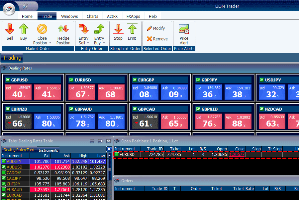The height and width of the screenshot is (200, 299).
Task: Click GBPAUD Bid tile 1.51782
Action: [82, 121]
